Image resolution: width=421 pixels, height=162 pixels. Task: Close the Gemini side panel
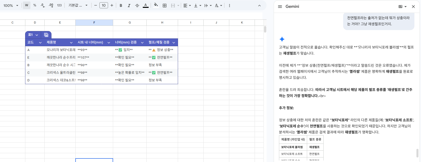coord(413,7)
